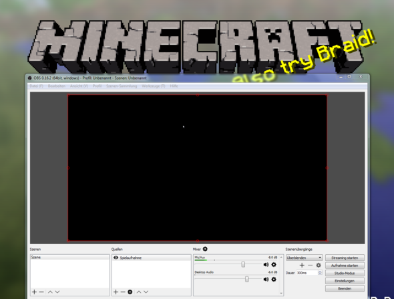Open the Datei menu
394x299 pixels.
37,86
